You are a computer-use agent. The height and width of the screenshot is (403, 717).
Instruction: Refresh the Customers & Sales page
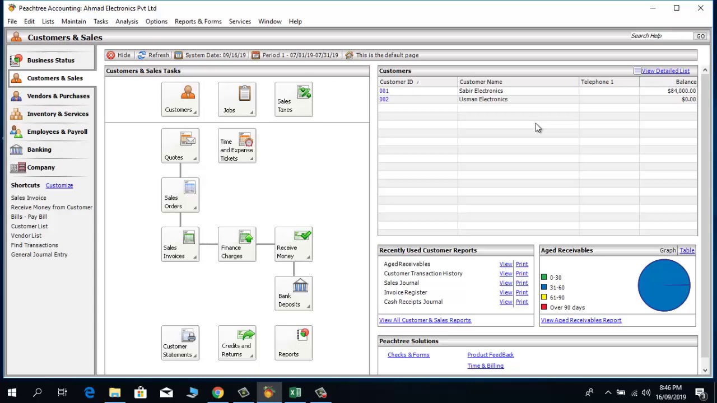[153, 55]
